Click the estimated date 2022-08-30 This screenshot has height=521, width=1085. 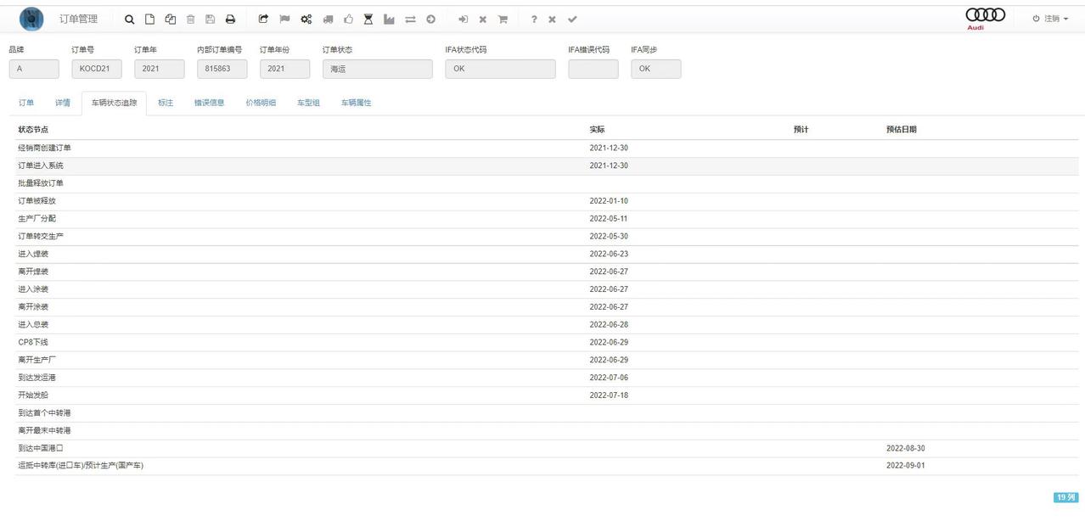pos(906,448)
